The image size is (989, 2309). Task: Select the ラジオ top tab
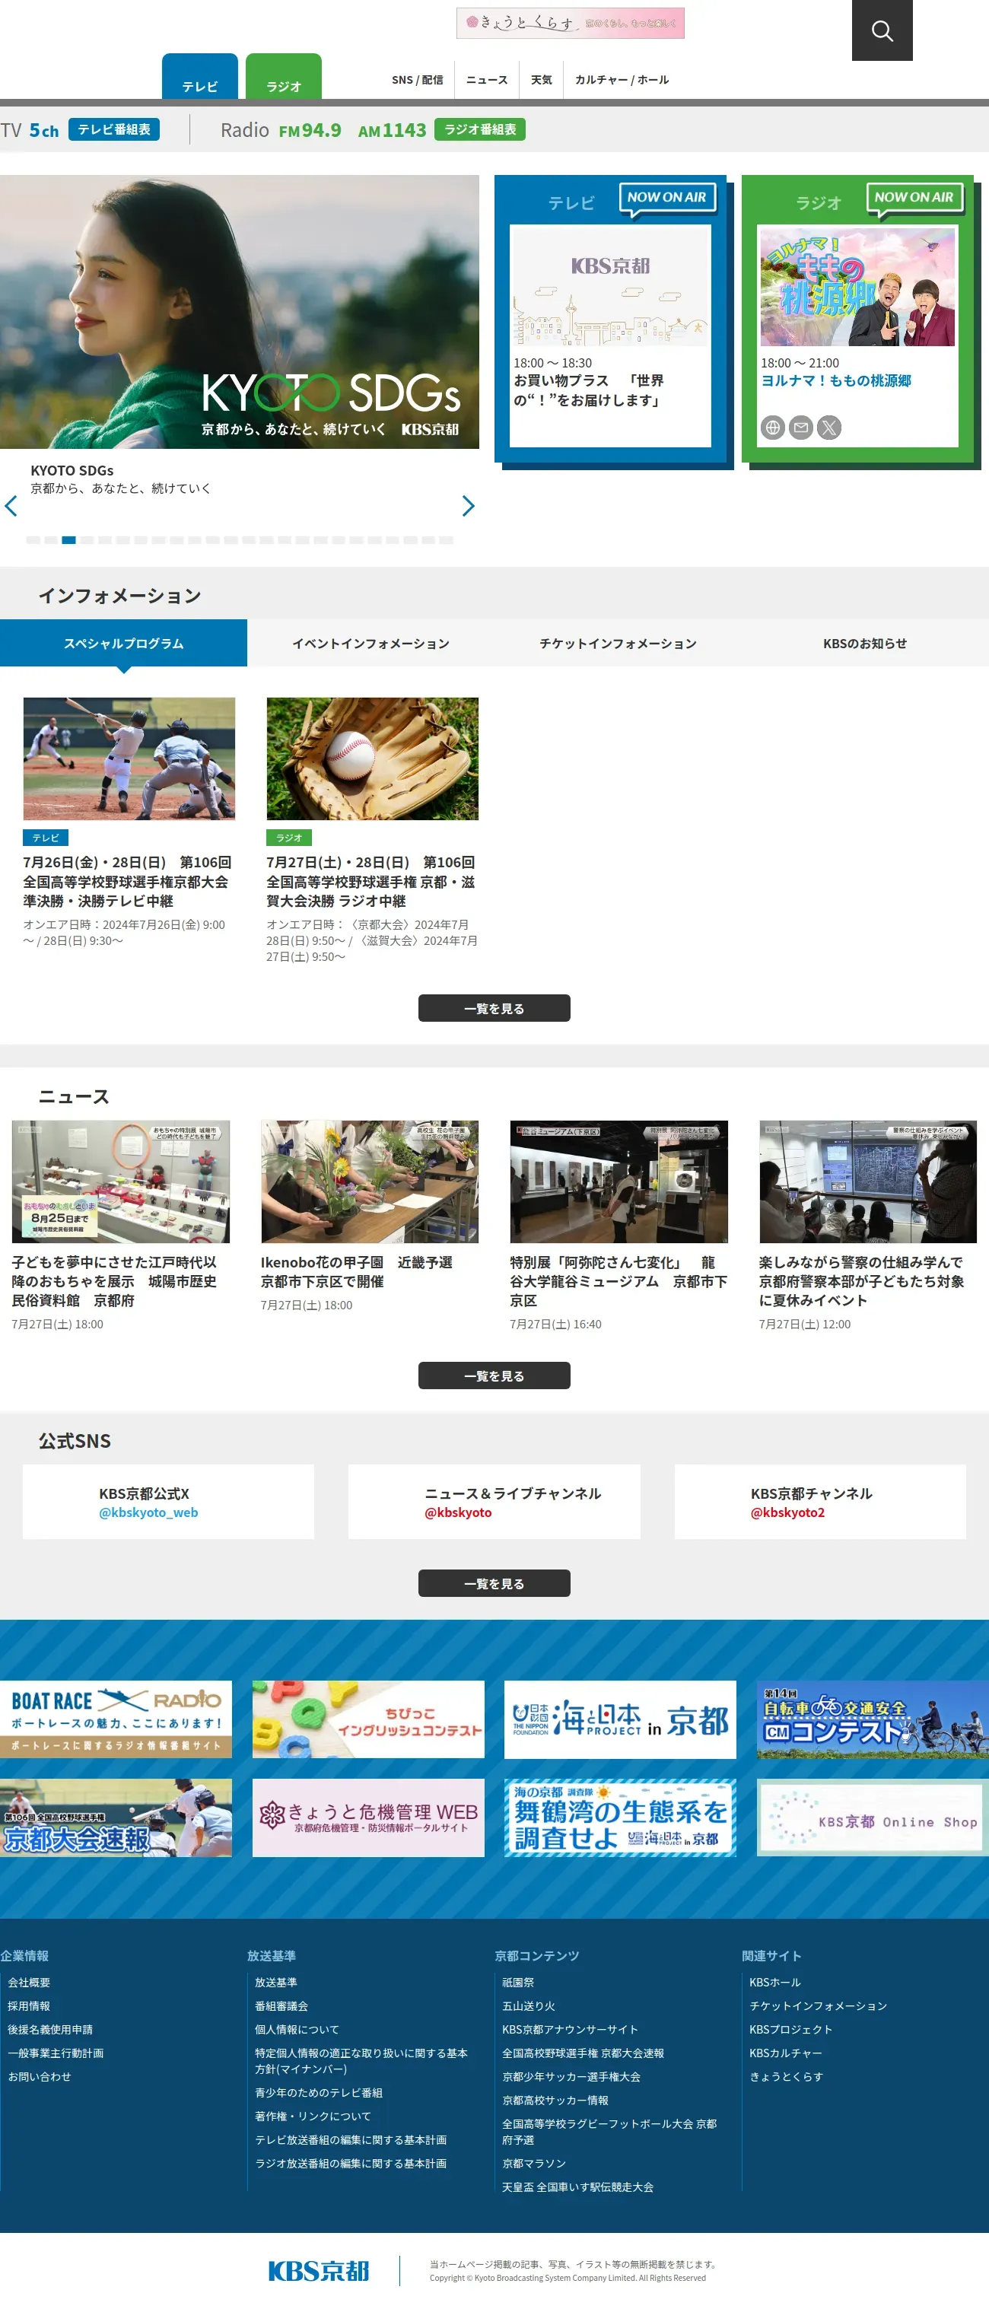tap(283, 77)
